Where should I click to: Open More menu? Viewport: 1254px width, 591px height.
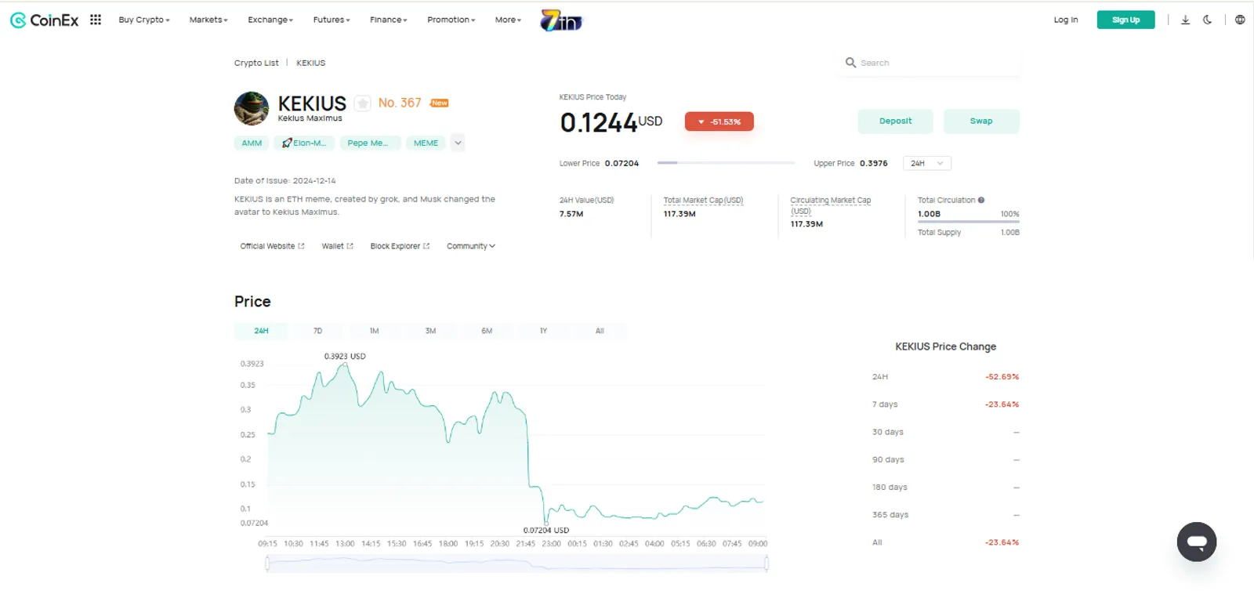[x=508, y=20]
